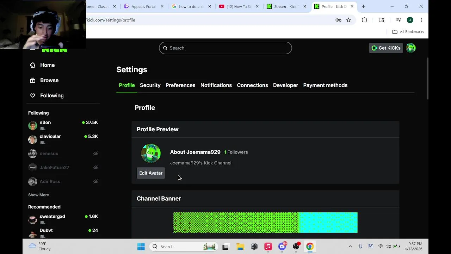Screen dimensions: 451x254
Task: Open the Wi-Fi network tray icon
Action: coord(381,247)
